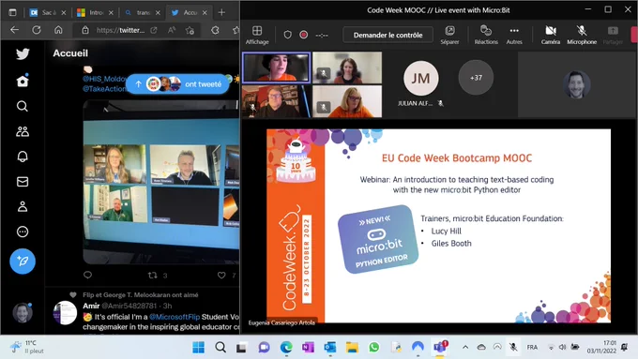The height and width of the screenshot is (359, 638).
Task: Open Outlook from taskbar
Action: pyautogui.click(x=330, y=347)
